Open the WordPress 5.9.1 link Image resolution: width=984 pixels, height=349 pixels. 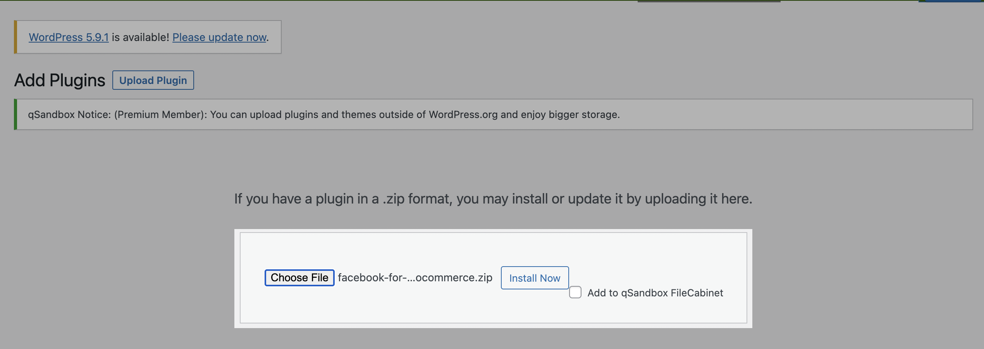pyautogui.click(x=69, y=37)
